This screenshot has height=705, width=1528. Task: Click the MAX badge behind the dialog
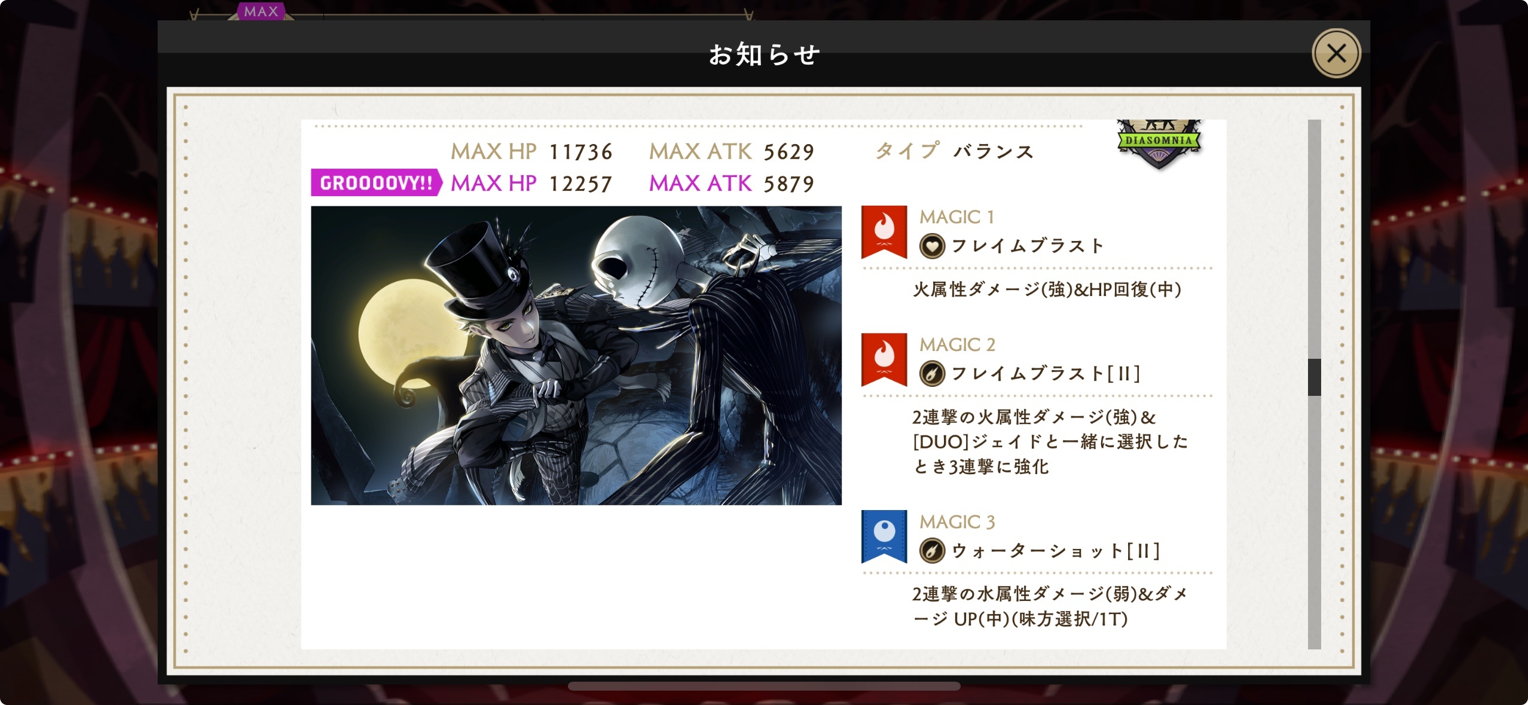click(x=261, y=11)
